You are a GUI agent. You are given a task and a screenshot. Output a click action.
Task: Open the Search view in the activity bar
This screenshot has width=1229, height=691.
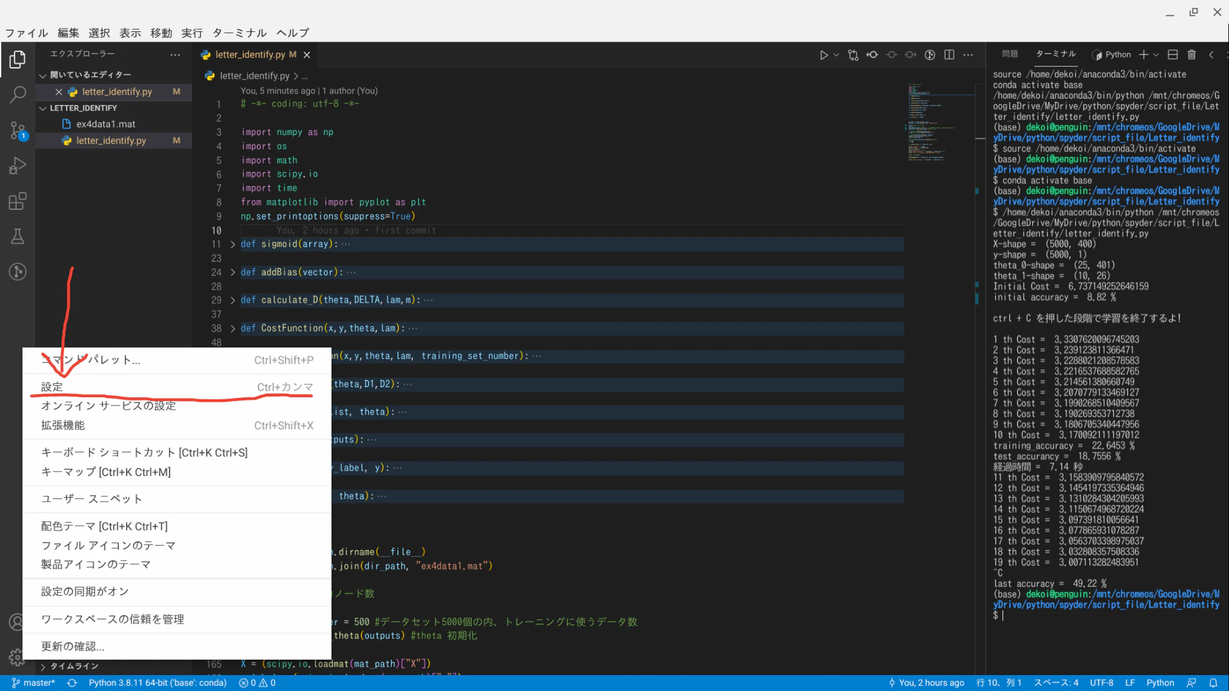(17, 94)
